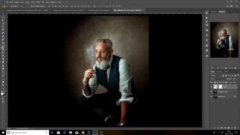Switch to the Paths panel tab
This screenshot has height=135, width=240.
click(x=226, y=72)
